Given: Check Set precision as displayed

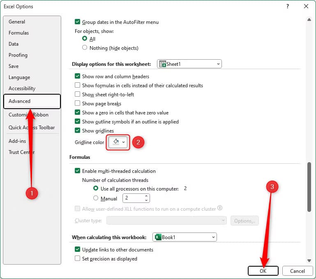Looking at the screenshot, I should coord(77,258).
